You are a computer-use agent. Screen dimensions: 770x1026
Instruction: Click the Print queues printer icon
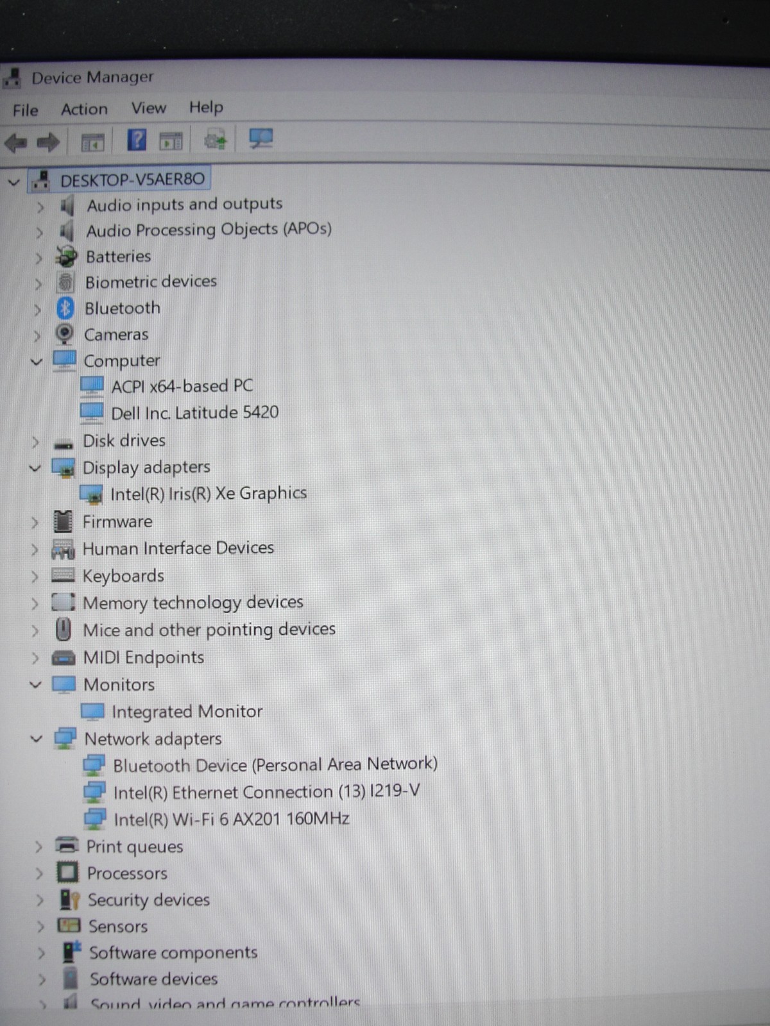[x=67, y=845]
